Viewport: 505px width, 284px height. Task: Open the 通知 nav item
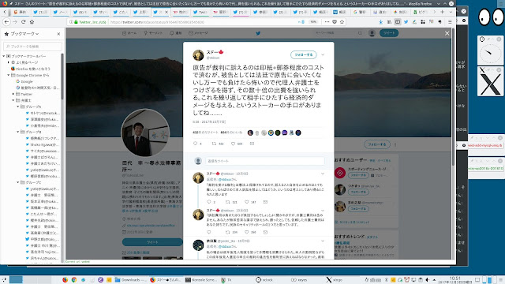(175, 33)
